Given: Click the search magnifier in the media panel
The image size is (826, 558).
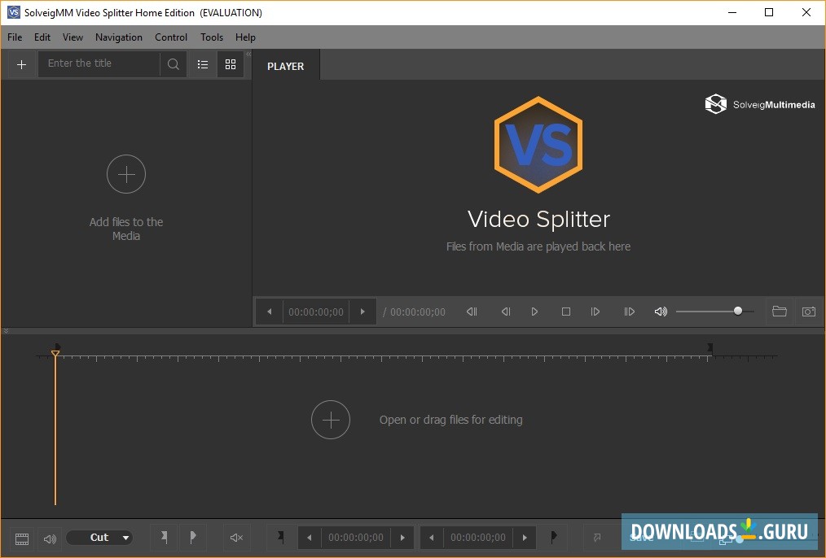Looking at the screenshot, I should click(x=173, y=63).
